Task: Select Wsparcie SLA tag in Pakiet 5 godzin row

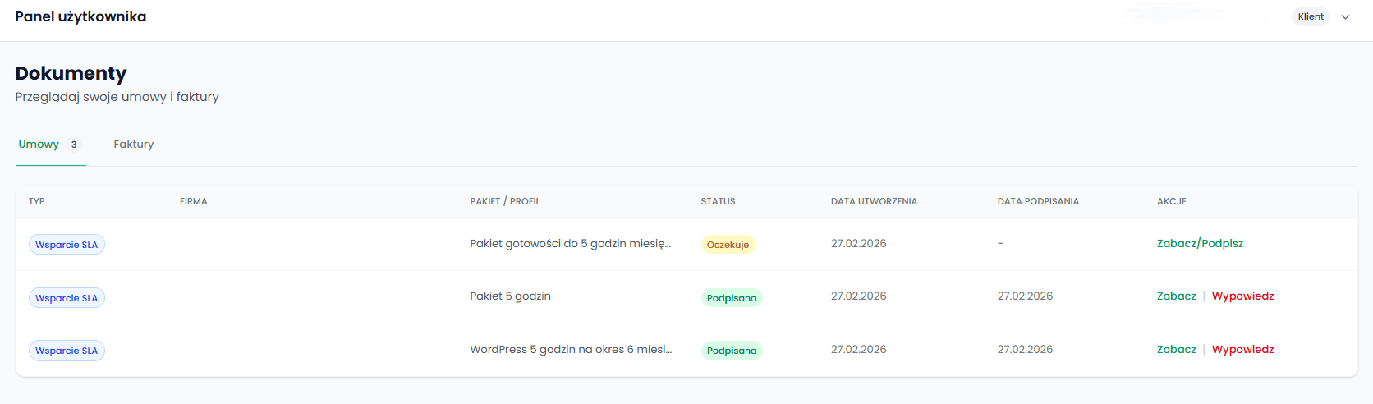Action: (x=67, y=298)
